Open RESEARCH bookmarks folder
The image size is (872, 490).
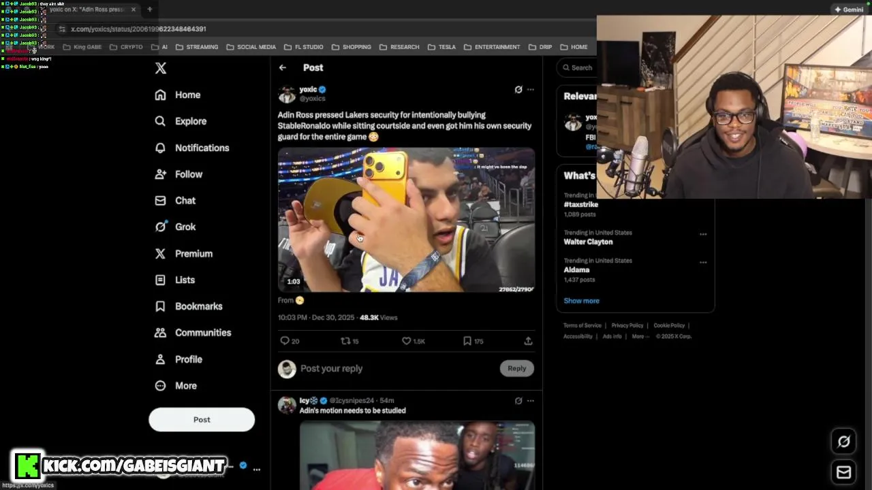point(400,47)
